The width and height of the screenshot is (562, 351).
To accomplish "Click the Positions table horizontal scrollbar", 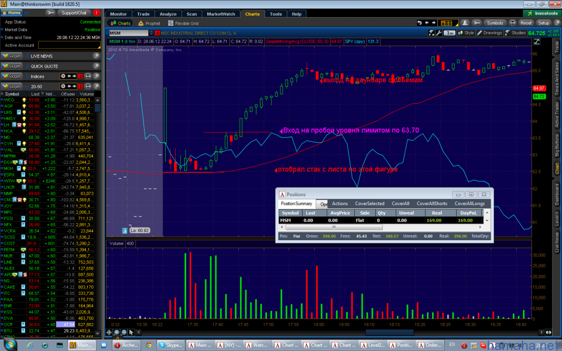I will click(334, 227).
